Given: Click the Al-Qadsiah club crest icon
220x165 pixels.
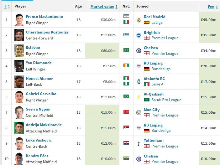Looking at the screenshot, I should [x=139, y=97].
